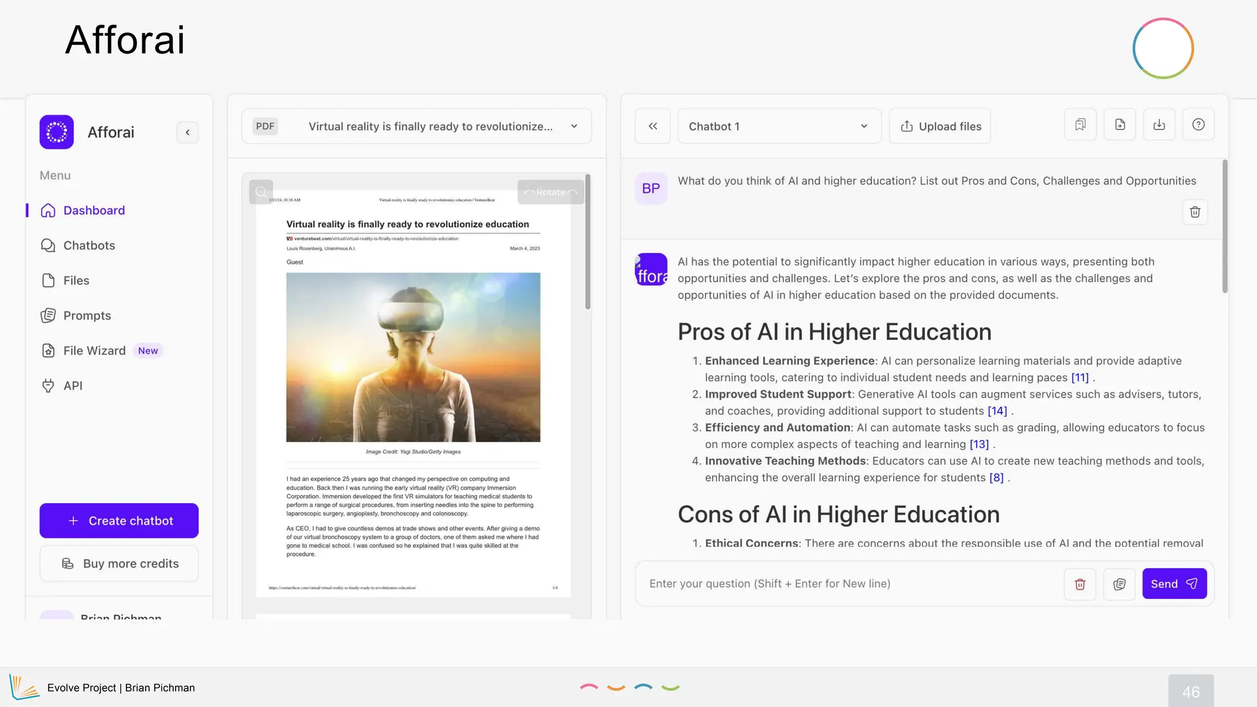The height and width of the screenshot is (707, 1257).
Task: Go to File Wizard menu item
Action: pyautogui.click(x=94, y=350)
